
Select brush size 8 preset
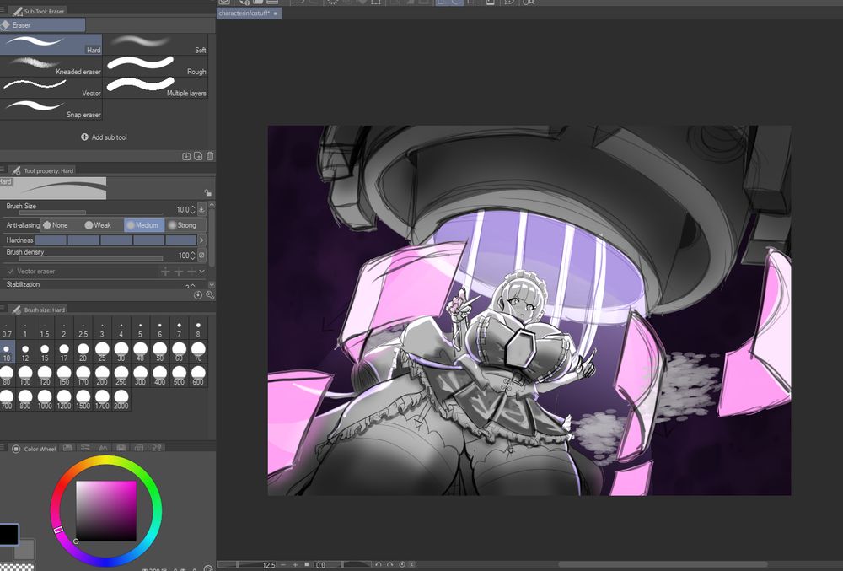click(x=198, y=329)
